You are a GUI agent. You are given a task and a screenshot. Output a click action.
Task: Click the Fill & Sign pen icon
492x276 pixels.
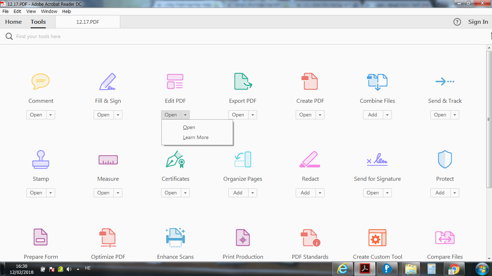tap(108, 82)
